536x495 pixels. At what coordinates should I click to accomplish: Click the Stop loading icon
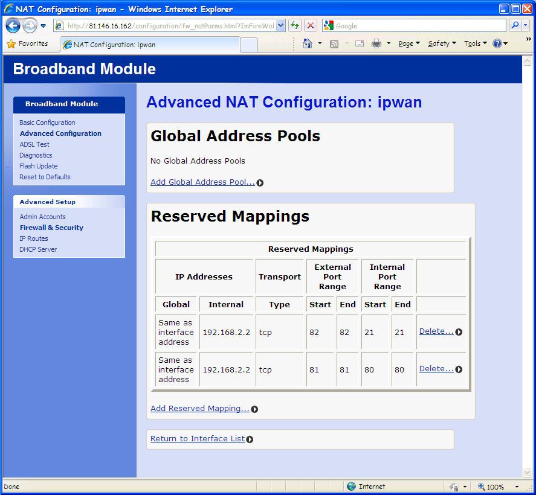tap(311, 25)
